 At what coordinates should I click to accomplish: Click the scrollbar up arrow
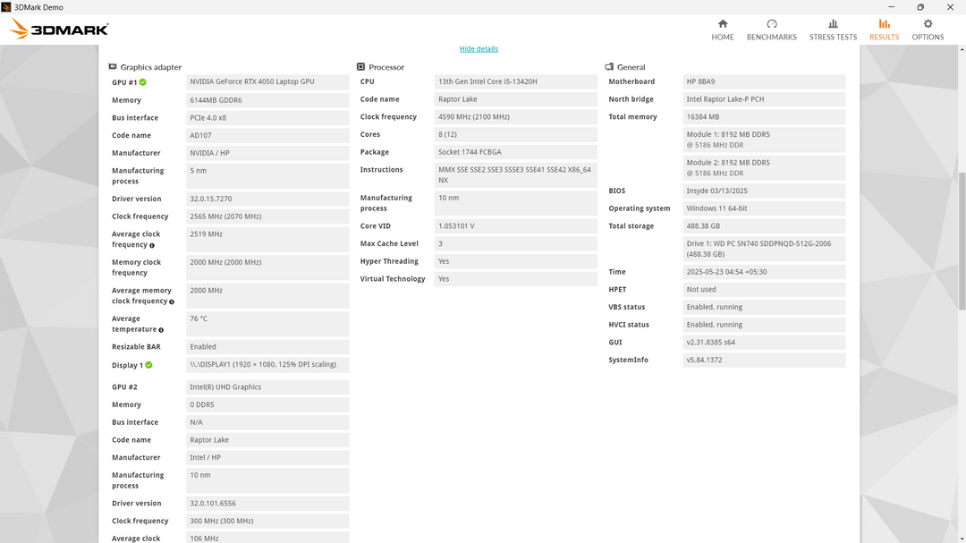pyautogui.click(x=962, y=48)
